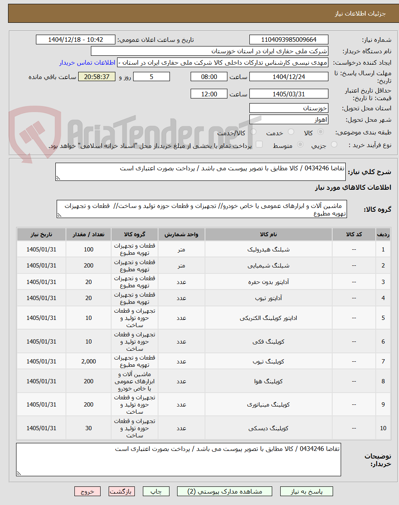The height and width of the screenshot is (505, 399).
Task: Select the item name کوپلینگ هوا
Action: 268,381
